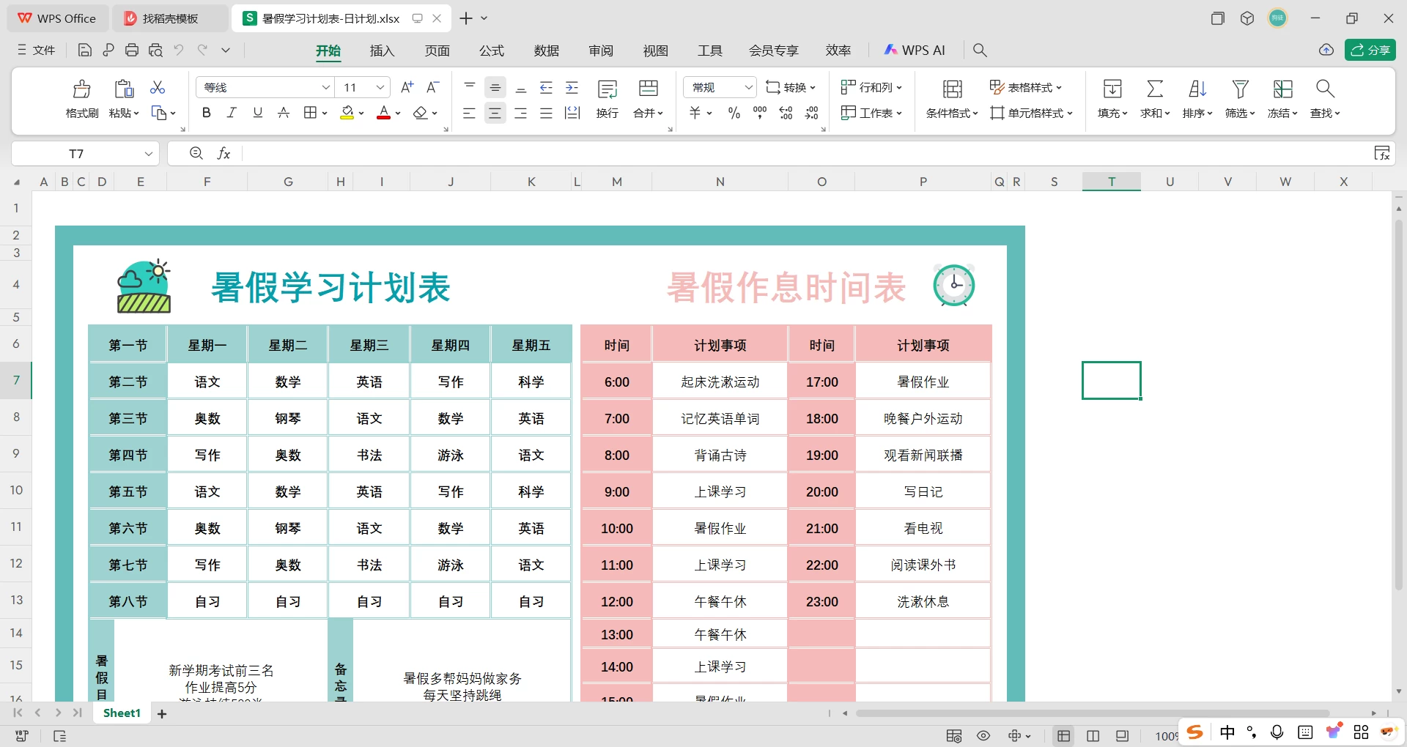Viewport: 1407px width, 747px height.
Task: Click the Insert Function fx icon
Action: (224, 153)
